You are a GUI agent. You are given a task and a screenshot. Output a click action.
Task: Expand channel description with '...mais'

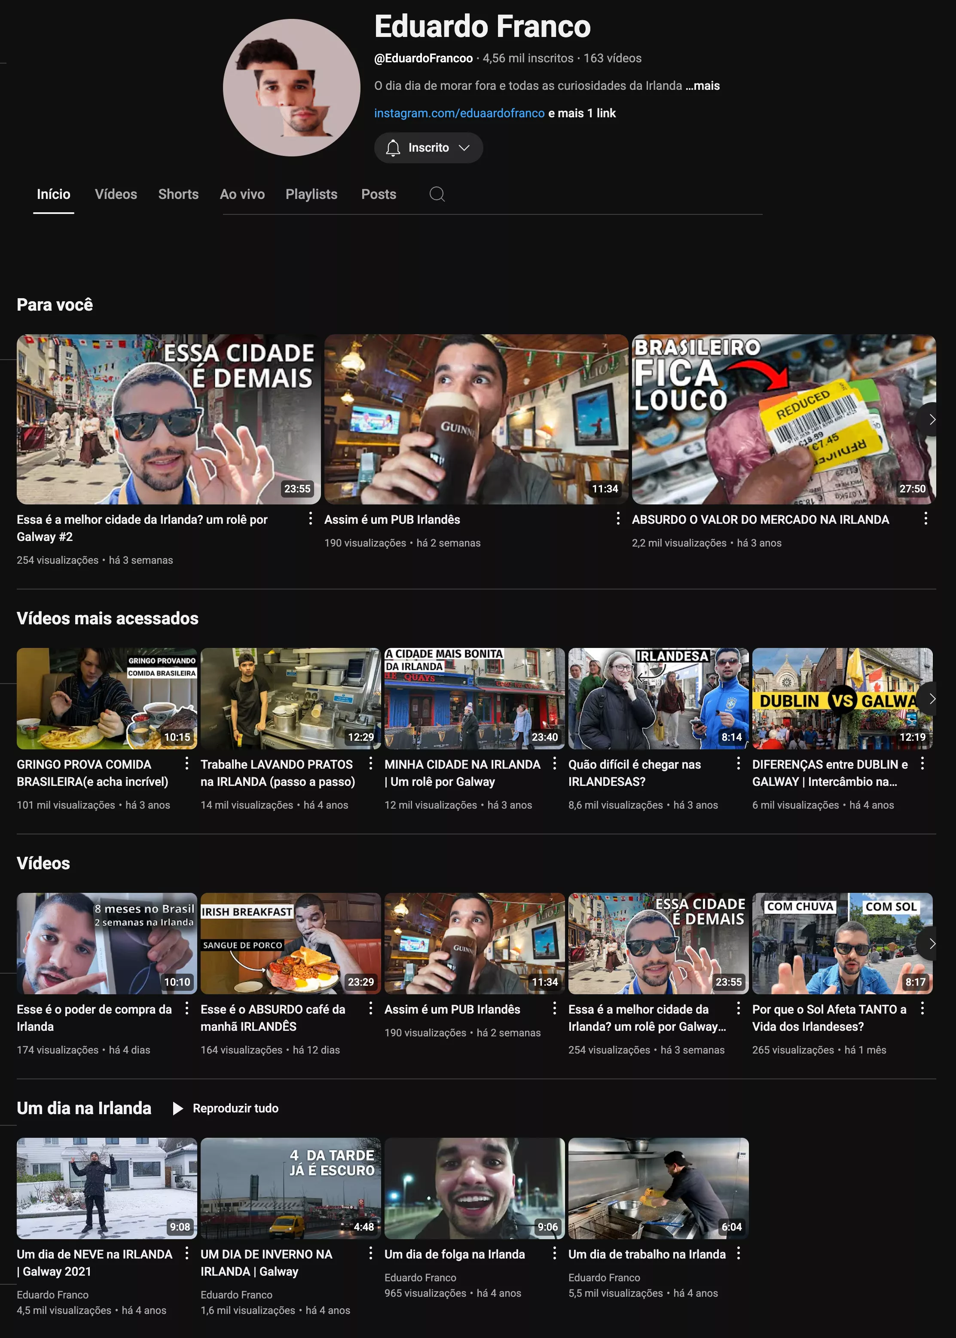click(703, 86)
